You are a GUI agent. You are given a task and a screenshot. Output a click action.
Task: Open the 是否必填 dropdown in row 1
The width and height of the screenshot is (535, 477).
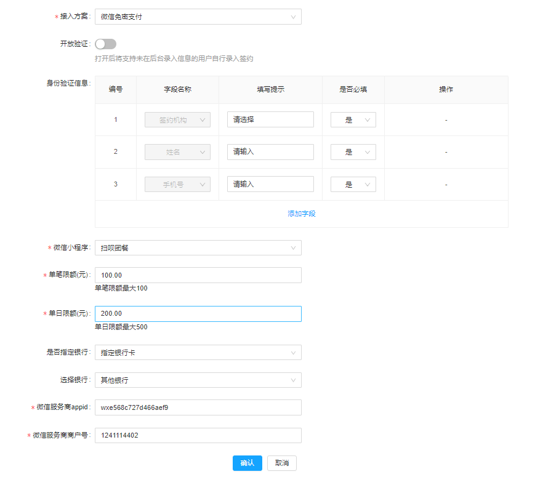(x=353, y=120)
